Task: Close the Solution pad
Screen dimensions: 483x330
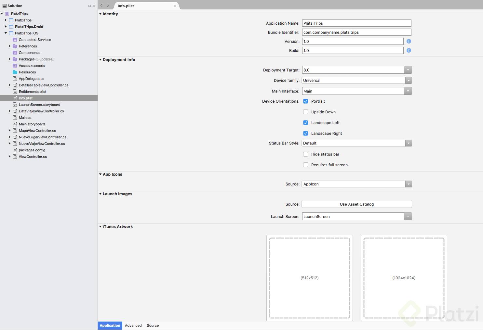Action: tap(94, 6)
